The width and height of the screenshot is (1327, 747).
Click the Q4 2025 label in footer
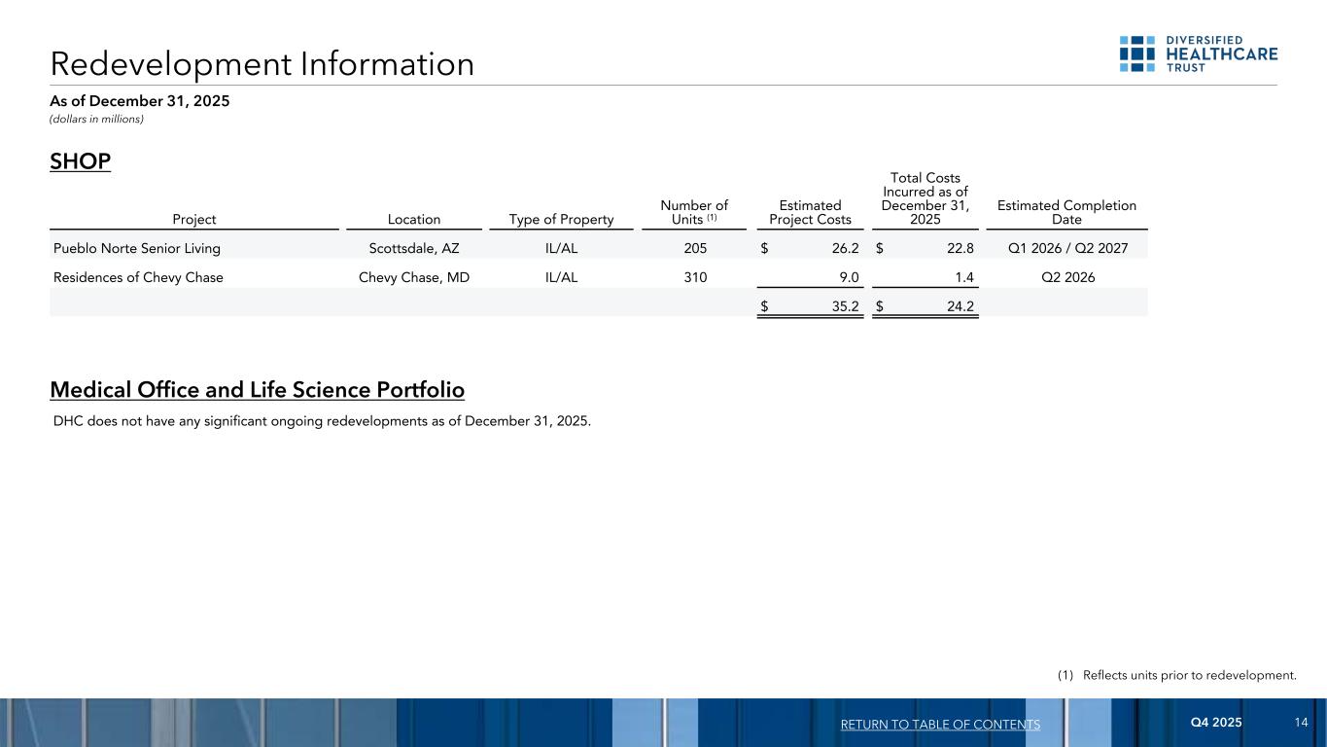(1216, 723)
